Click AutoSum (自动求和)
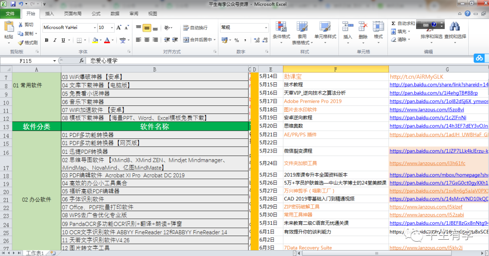489x256 pixels. 403,24
